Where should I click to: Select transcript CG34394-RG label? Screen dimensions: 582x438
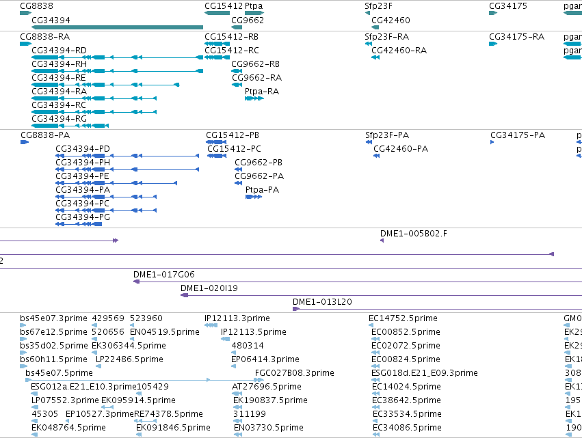(x=59, y=119)
